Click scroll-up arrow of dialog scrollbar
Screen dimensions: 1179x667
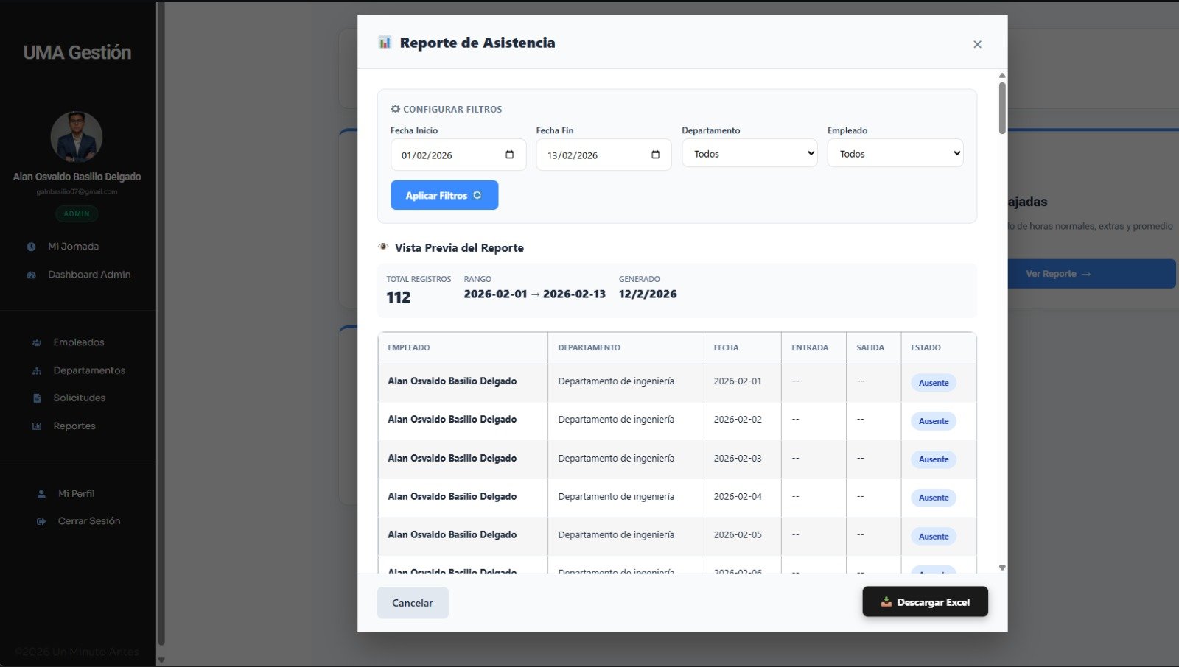tap(1002, 76)
